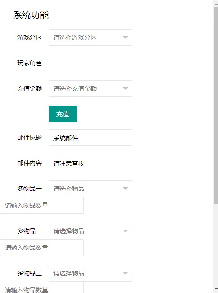Click the 邮件标题 field containing 系统邮件
Image resolution: width=218 pixels, height=293 pixels.
click(x=90, y=137)
